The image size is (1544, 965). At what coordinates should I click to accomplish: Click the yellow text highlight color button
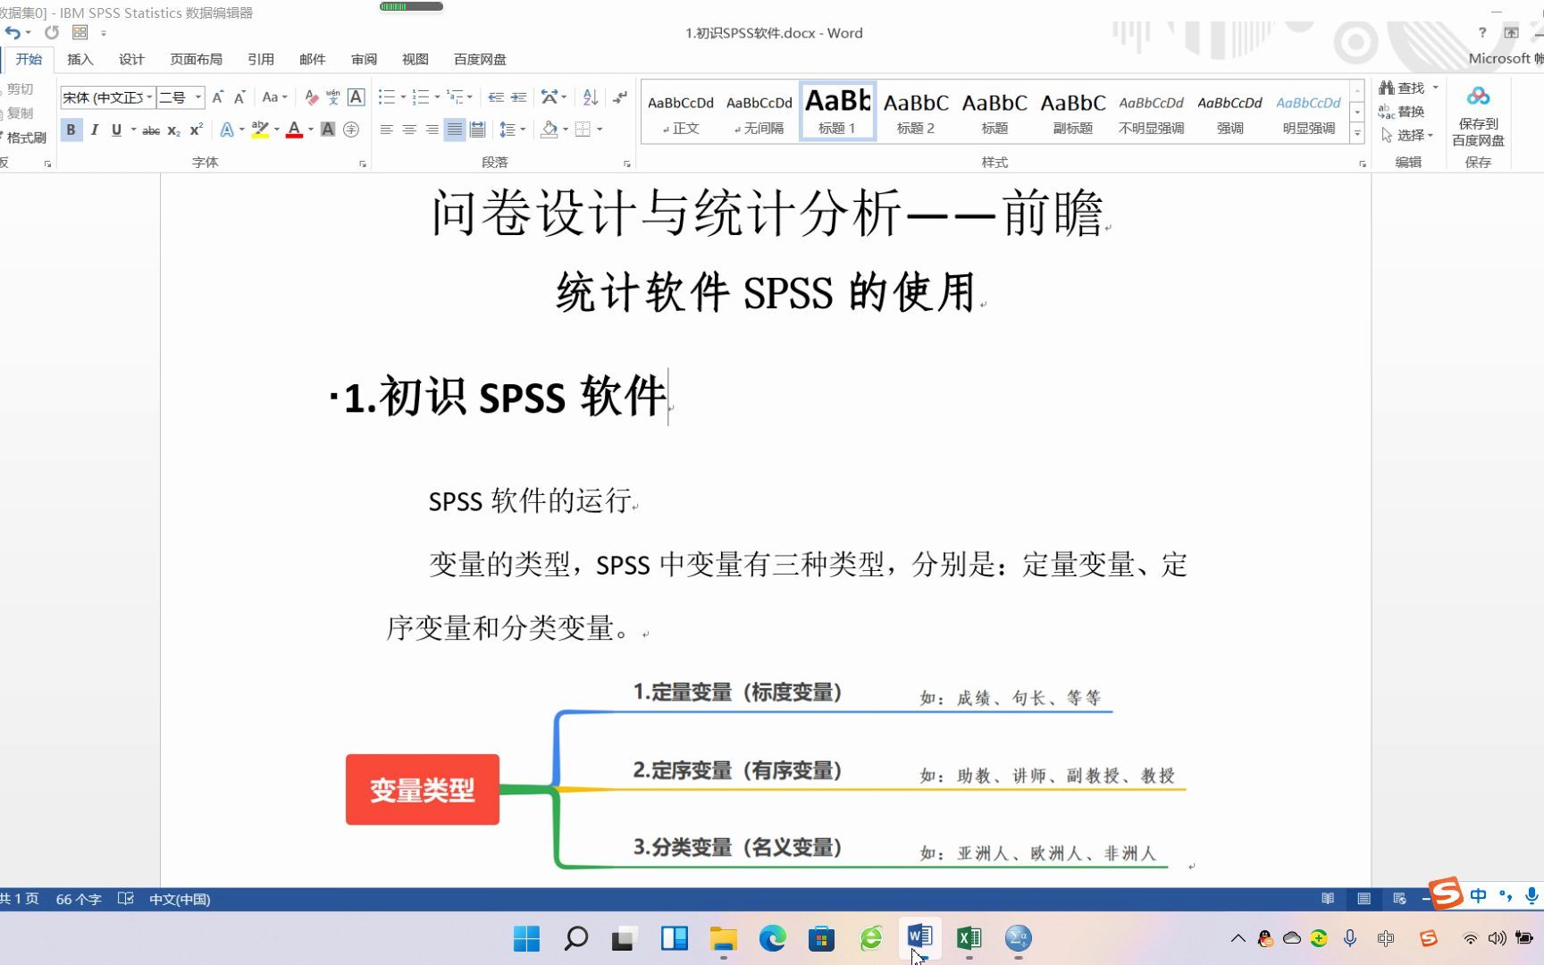tap(260, 130)
